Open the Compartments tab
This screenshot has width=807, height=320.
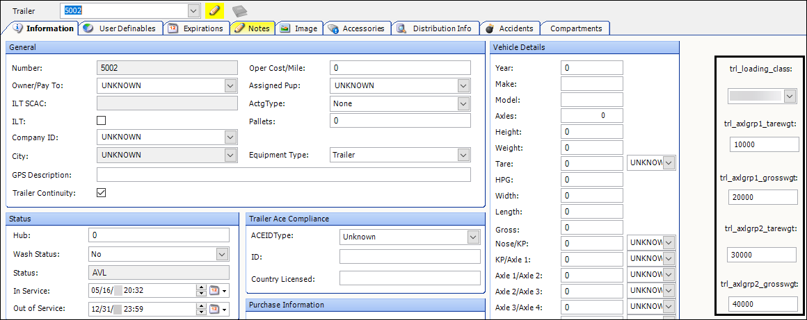coord(575,28)
